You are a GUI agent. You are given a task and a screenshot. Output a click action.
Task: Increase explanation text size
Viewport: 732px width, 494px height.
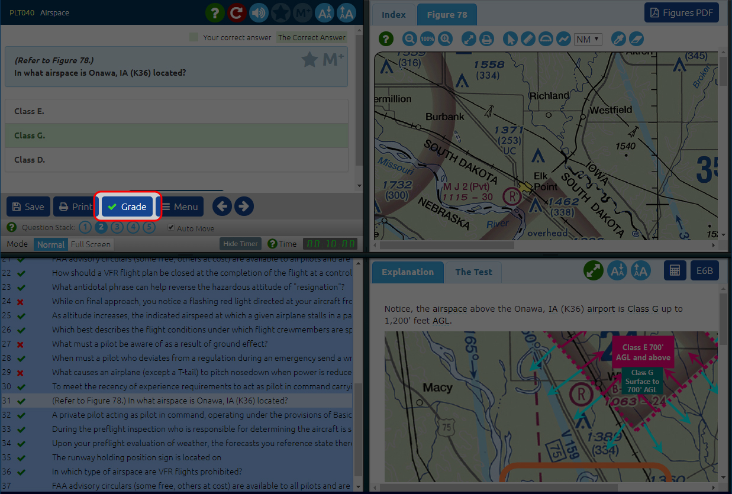pos(640,271)
